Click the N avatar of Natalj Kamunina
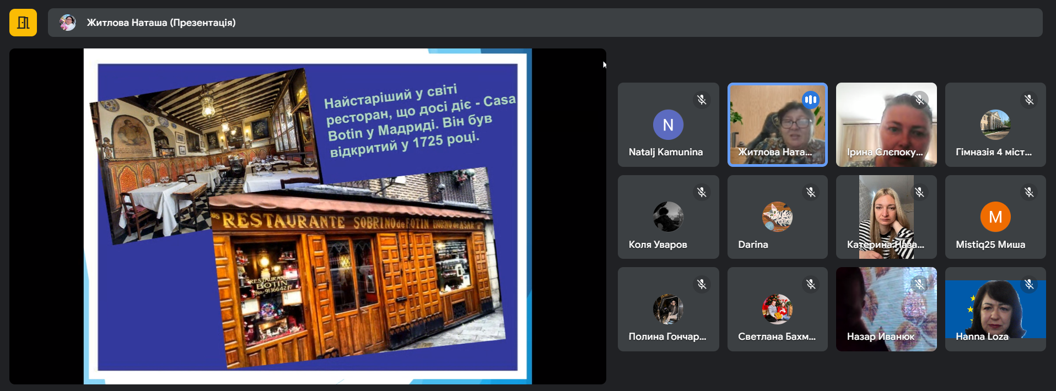Screen dimensions: 1056x391 [x=668, y=125]
